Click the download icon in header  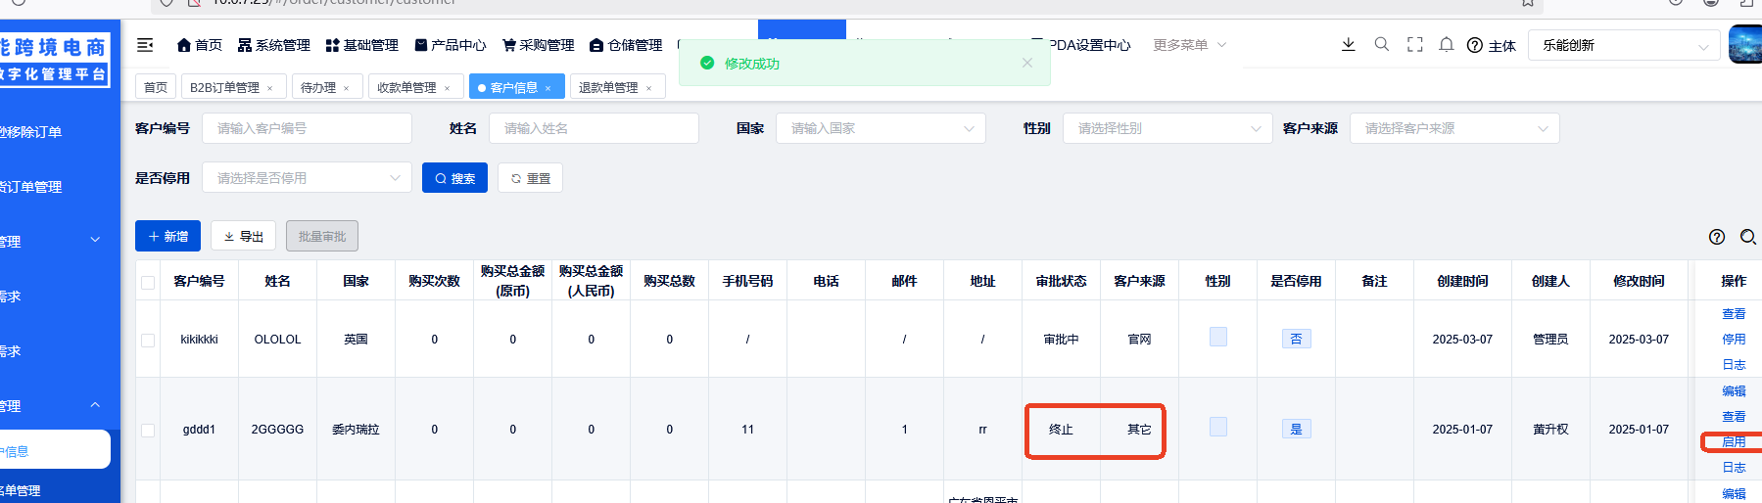tap(1348, 44)
